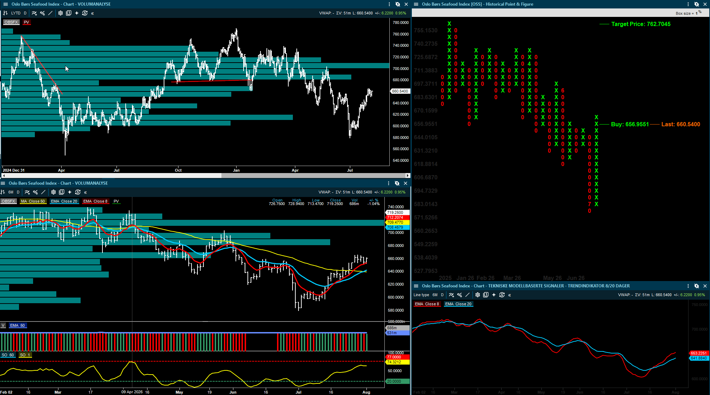
Task: Click the horizontal scrollbar thumb under top-left chart
Action: (x=313, y=175)
